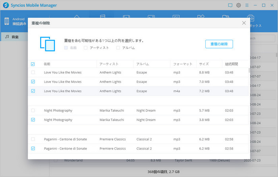Viewport: 278px width, 177px height.
Task: Uncheck the 7.0 MB Love You Like the Movies row
Action: pos(33,82)
